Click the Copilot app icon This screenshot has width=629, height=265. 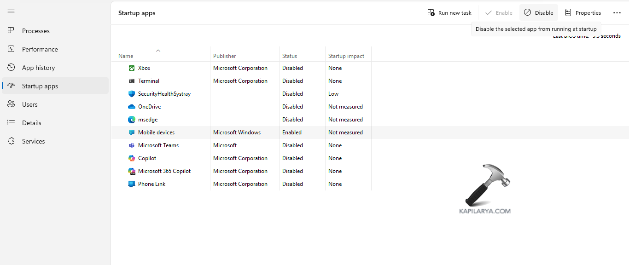(131, 158)
